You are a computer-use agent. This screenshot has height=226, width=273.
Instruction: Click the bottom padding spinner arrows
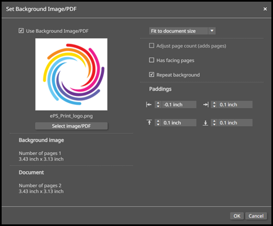(214, 123)
